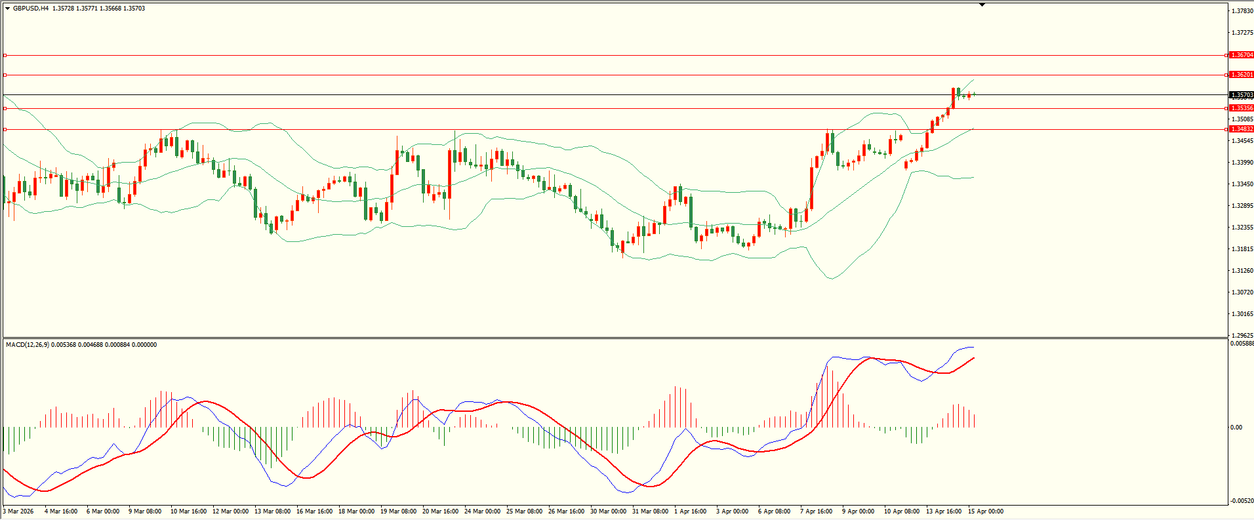Select the red 1.35356 price label
The image size is (1254, 520).
pos(1242,108)
